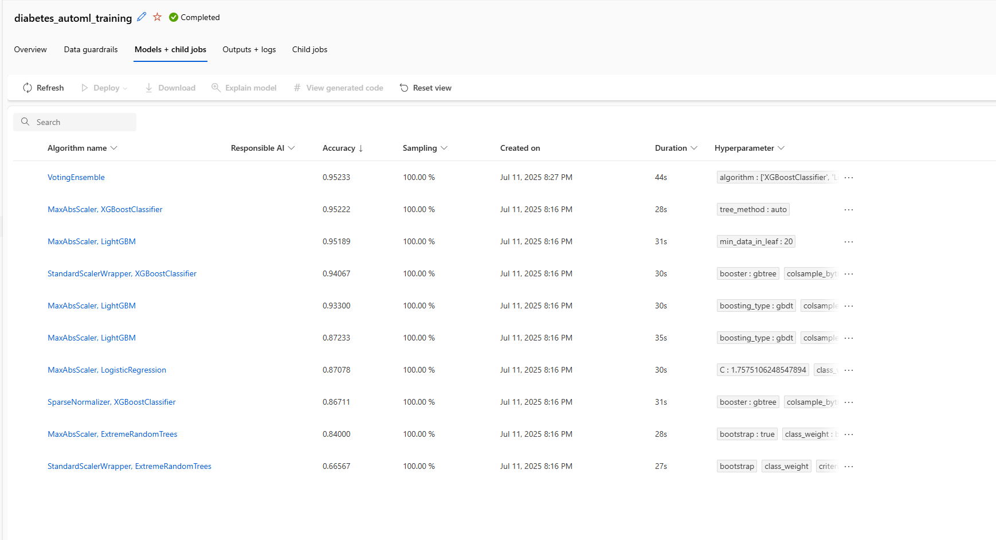This screenshot has width=996, height=540.
Task: Expand the Deploy dropdown chevron
Action: pos(125,88)
